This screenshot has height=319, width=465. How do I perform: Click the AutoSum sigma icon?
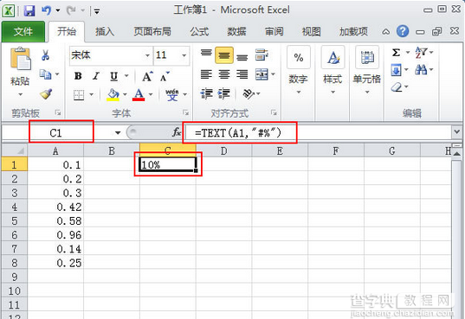[x=396, y=53]
